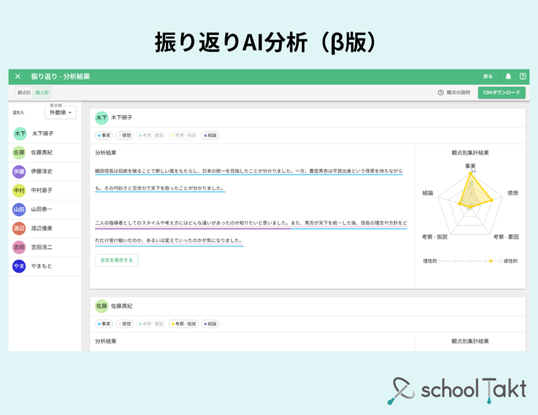538x415 pixels.
Task: Click the CSVダウンロード button
Action: (502, 93)
